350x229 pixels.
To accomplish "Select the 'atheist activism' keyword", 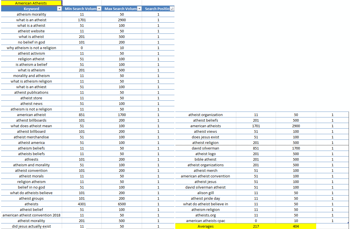I will (31, 53).
